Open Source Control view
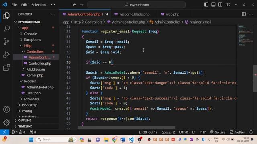The width and height of the screenshot is (257, 144). pyautogui.click(x=6, y=42)
